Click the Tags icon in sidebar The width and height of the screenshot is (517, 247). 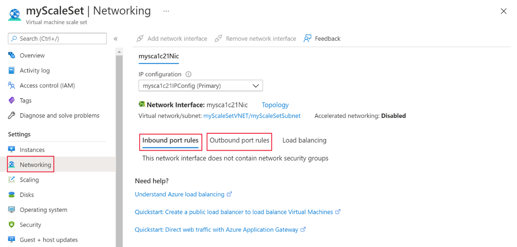(12, 100)
